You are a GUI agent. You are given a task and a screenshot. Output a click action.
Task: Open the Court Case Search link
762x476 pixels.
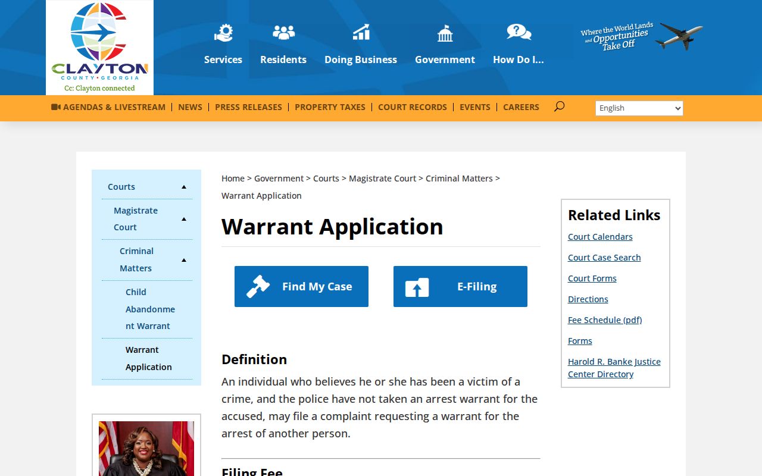[604, 258]
